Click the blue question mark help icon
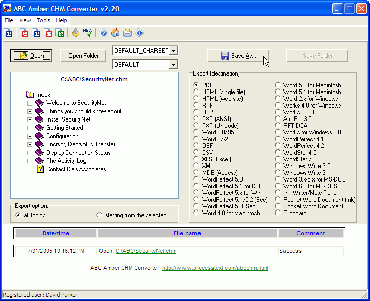 pos(104,33)
